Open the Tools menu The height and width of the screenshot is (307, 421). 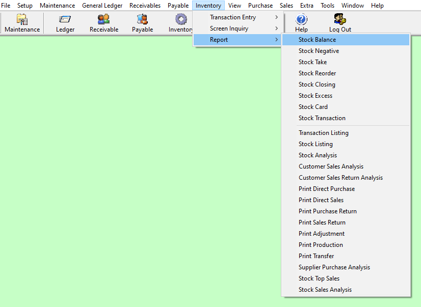tap(327, 6)
